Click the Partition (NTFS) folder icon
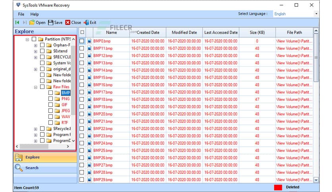 tap(41, 39)
